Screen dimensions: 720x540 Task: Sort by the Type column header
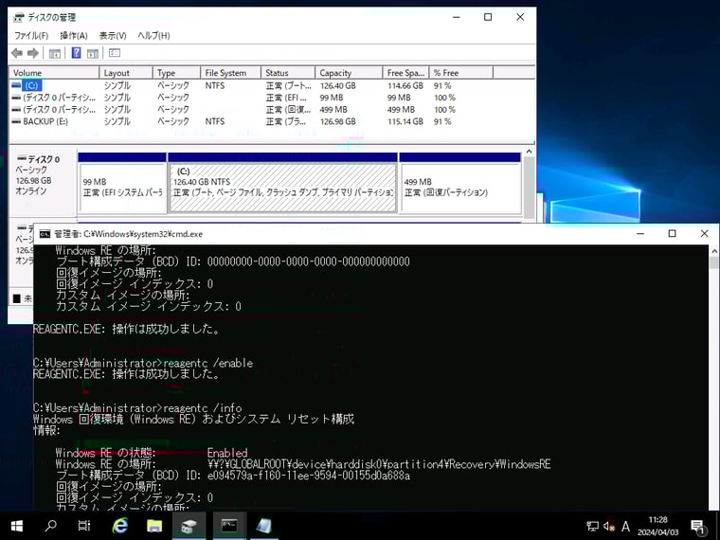(x=176, y=73)
